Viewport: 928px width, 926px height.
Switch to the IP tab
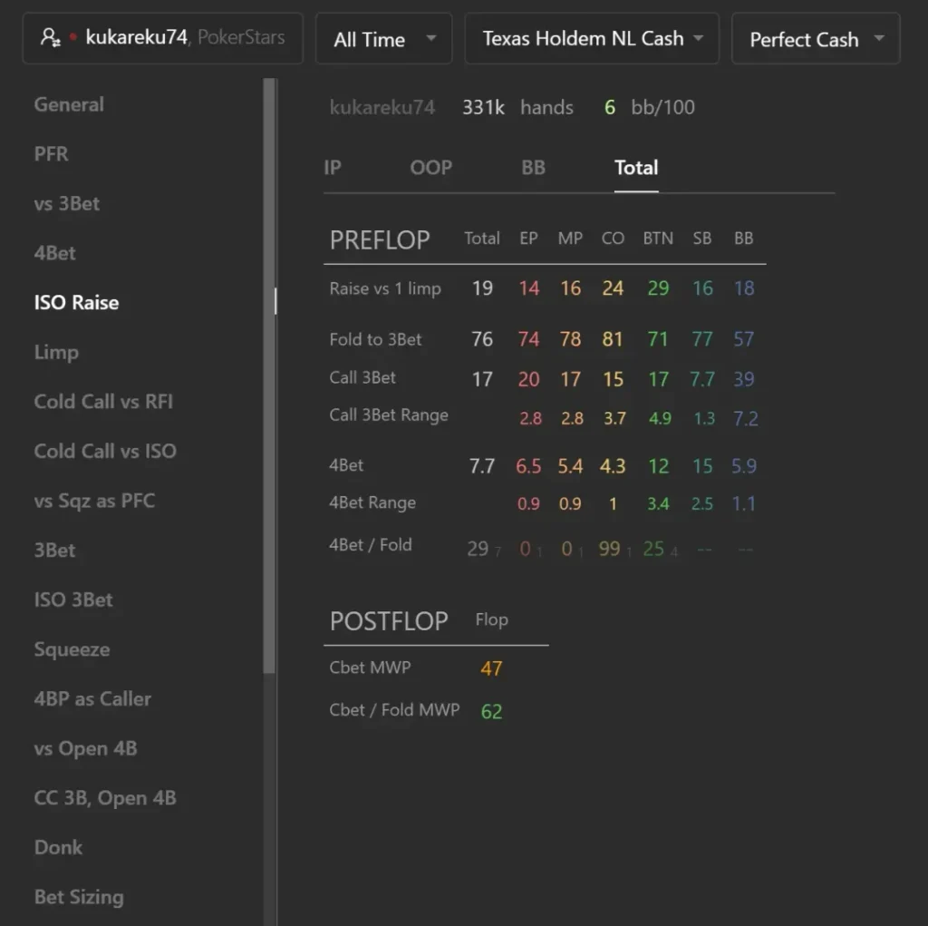[x=333, y=168]
